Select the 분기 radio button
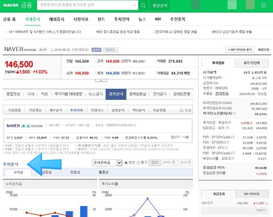273x217 pixels. tap(138, 163)
